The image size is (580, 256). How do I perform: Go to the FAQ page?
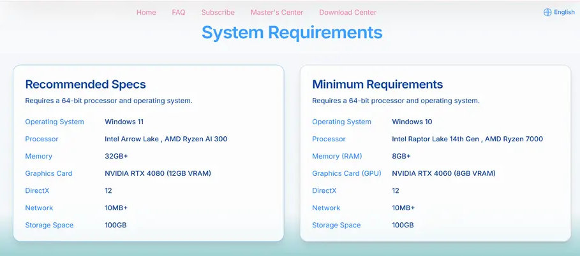point(178,12)
